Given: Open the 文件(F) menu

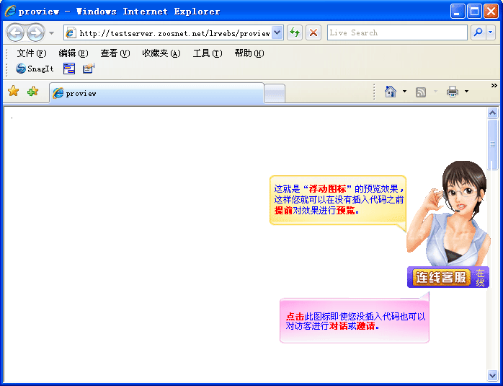Looking at the screenshot, I should tap(32, 53).
